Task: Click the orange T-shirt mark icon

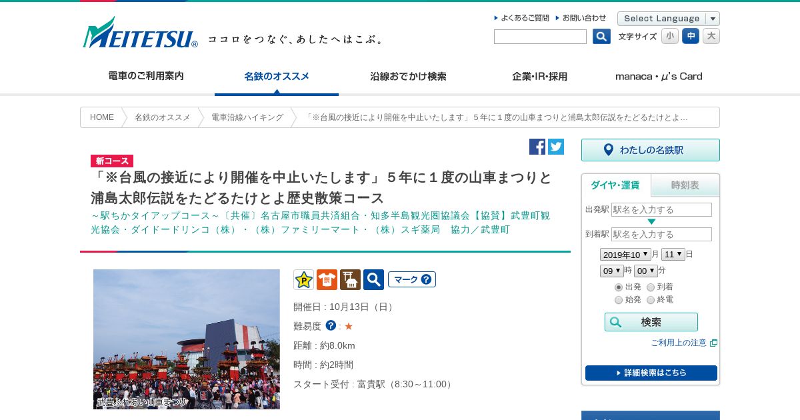Action: (327, 279)
